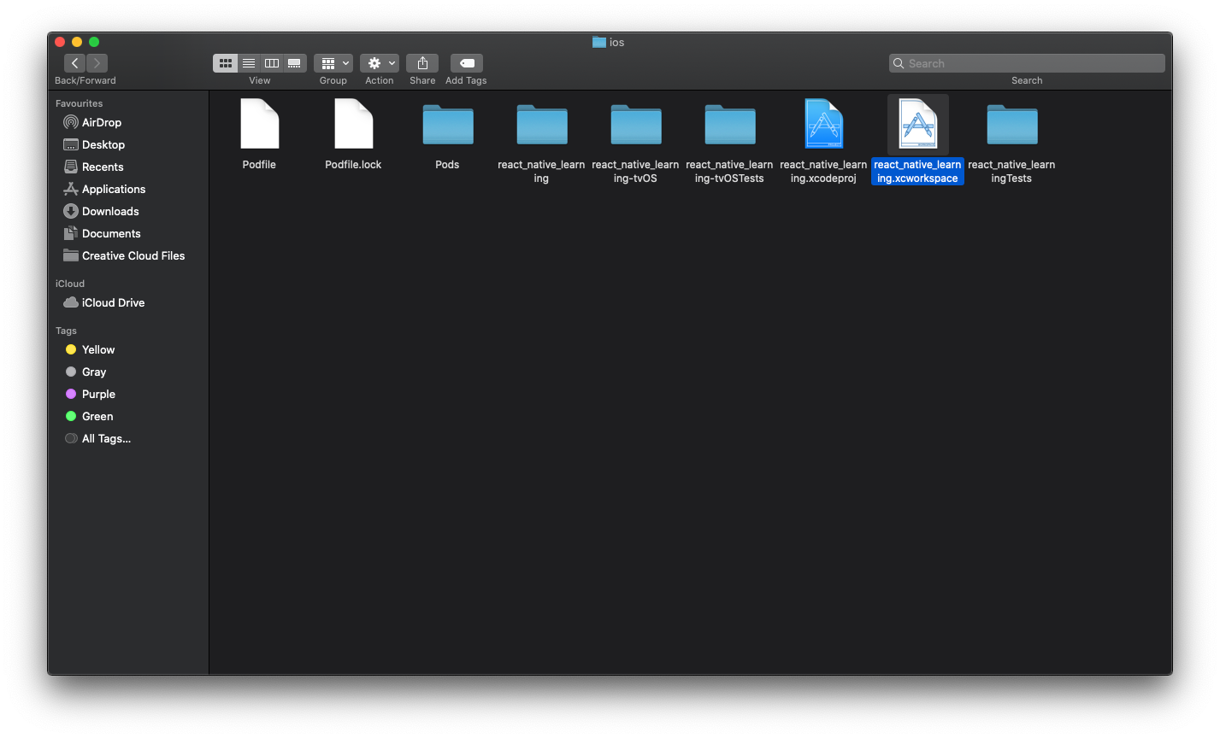Click the Podfile.lock file name label
Screen dimensions: 1220x738
(x=353, y=165)
